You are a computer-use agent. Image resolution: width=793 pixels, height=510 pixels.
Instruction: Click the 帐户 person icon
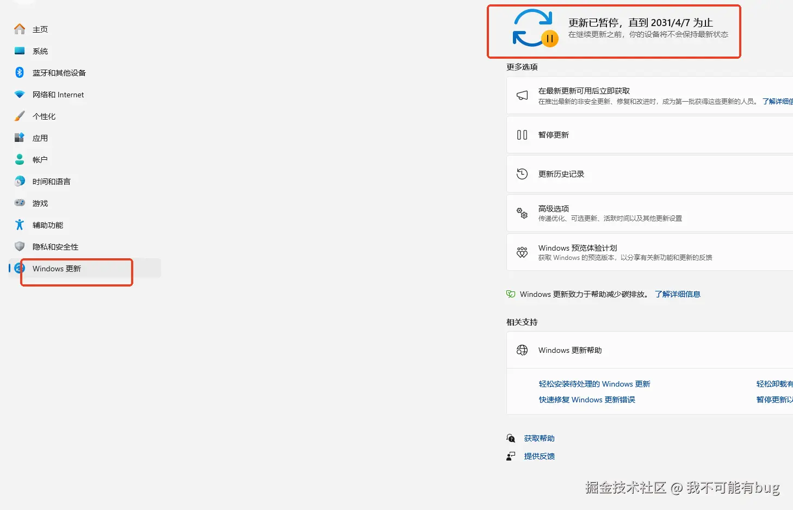[x=20, y=159]
